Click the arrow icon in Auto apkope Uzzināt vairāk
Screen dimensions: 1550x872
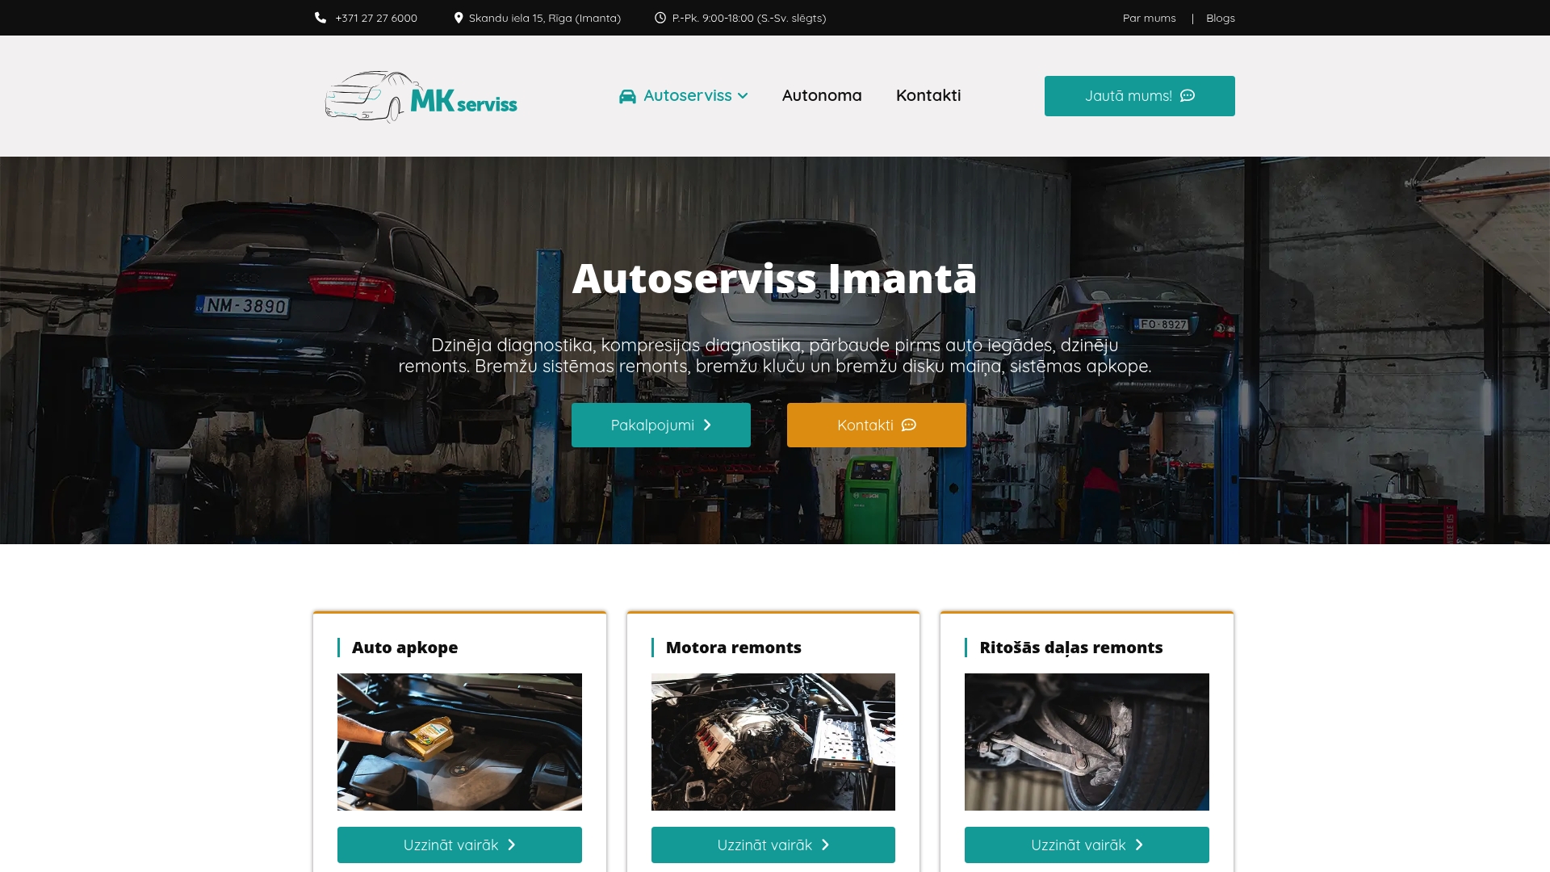(510, 845)
